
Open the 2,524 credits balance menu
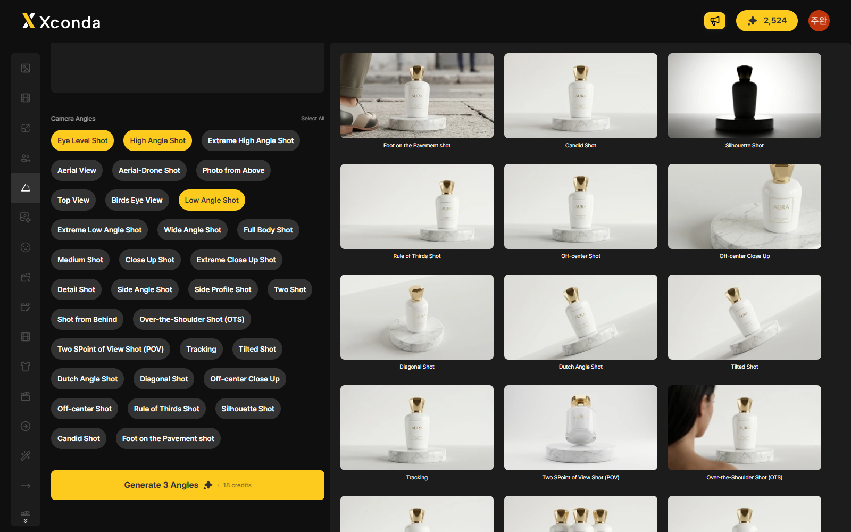point(766,21)
